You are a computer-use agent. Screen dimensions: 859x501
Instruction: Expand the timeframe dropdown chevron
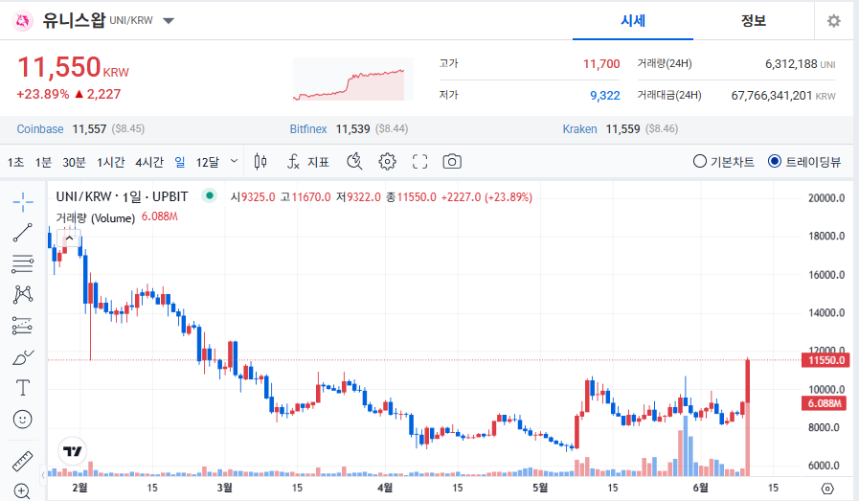[234, 161]
